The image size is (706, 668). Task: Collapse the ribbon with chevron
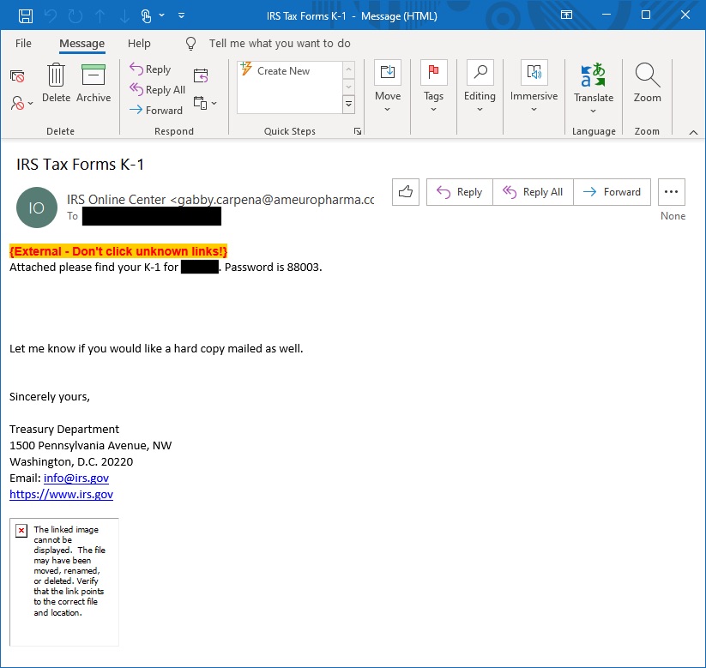693,132
